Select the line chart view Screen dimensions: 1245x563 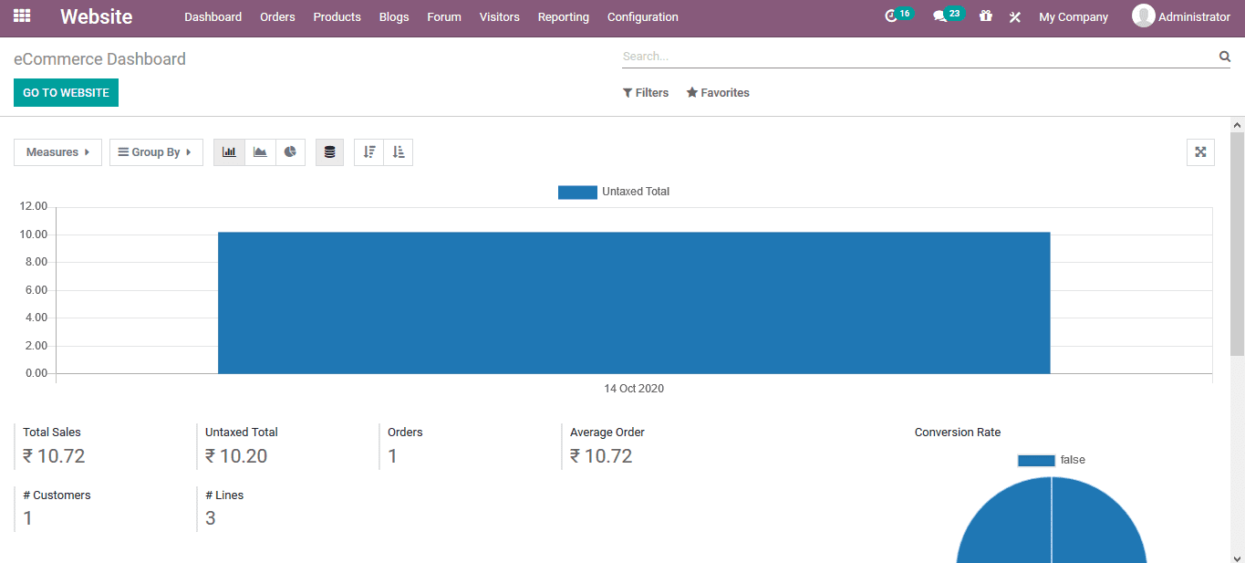click(260, 151)
